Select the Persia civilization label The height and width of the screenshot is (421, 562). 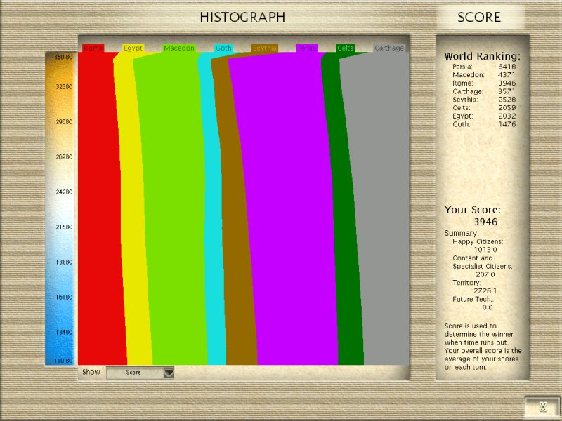click(307, 48)
